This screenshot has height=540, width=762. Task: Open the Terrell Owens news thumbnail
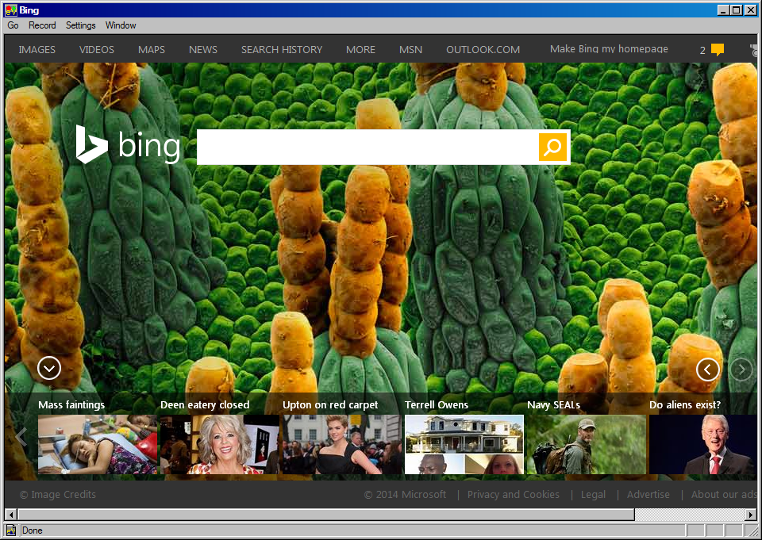[464, 444]
